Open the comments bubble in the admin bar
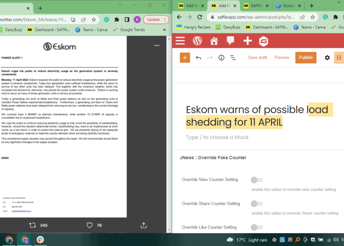Screen dimensions: 344x246 click(230, 41)
